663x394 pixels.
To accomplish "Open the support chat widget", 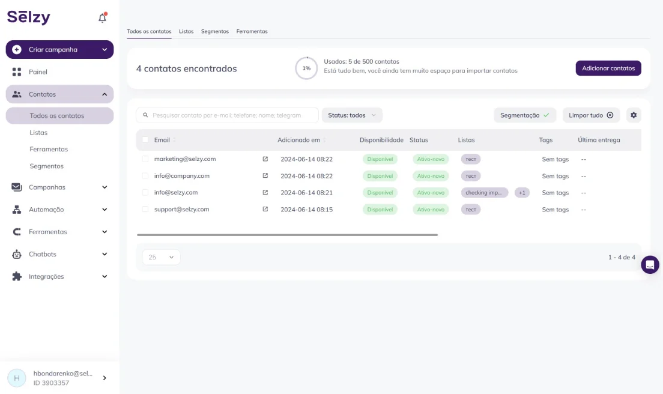I will pyautogui.click(x=650, y=265).
